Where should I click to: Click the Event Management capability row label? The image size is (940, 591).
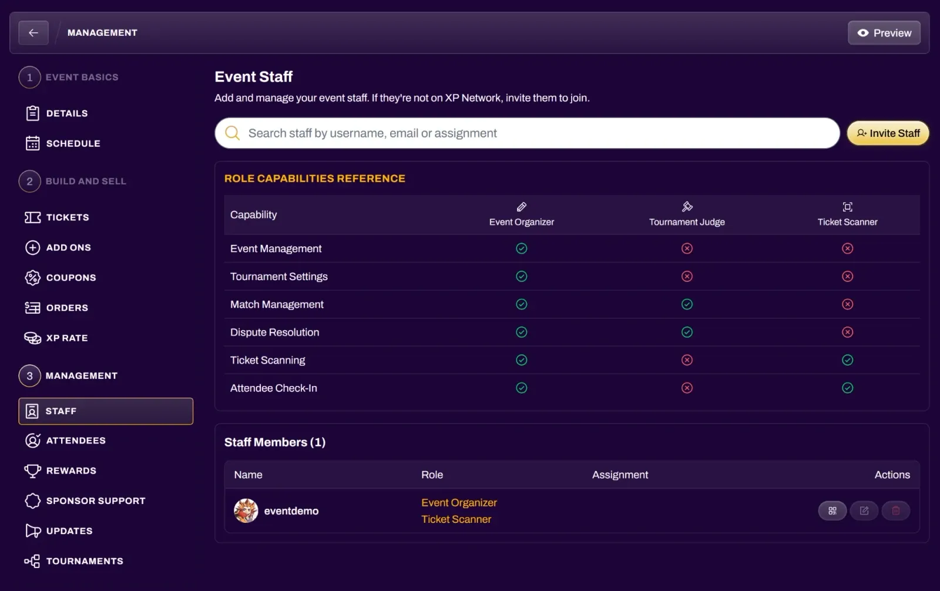pos(276,249)
